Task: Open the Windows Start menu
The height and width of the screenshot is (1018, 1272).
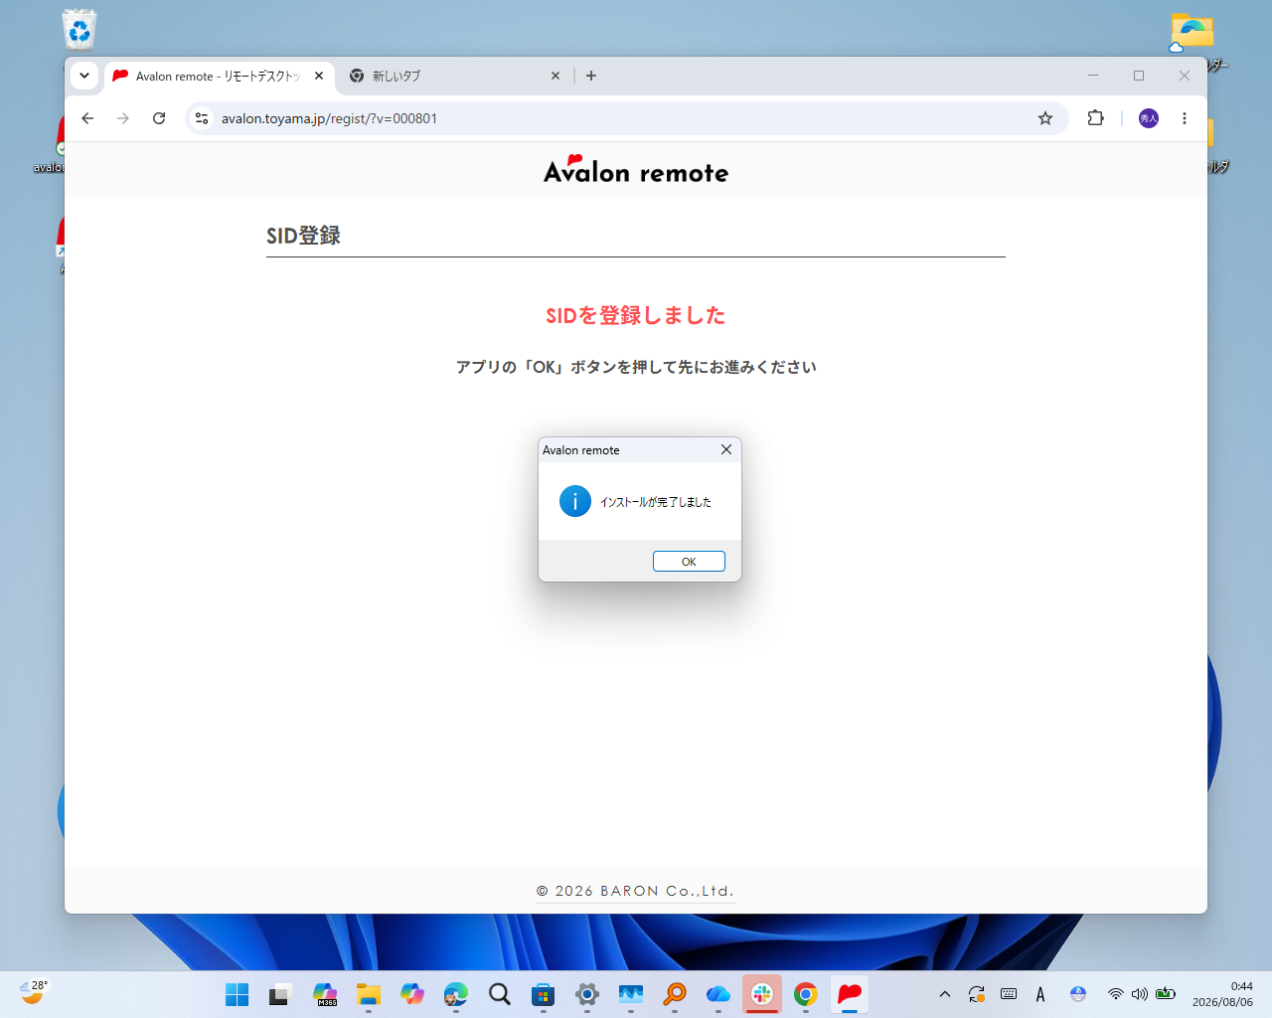Action: [238, 994]
